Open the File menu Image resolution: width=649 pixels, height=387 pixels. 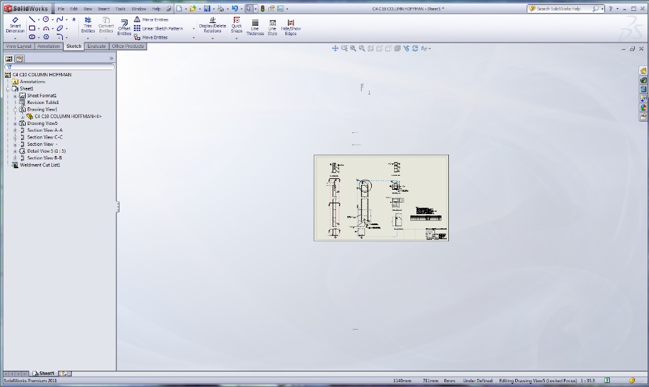[x=61, y=9]
